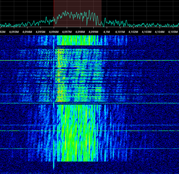Click the 4,094M frequency axis label
The width and height of the screenshot is (179, 174).
tap(27, 32)
